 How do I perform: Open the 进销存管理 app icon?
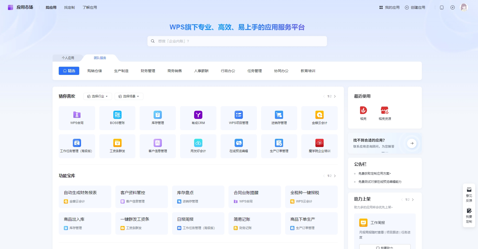279,115
